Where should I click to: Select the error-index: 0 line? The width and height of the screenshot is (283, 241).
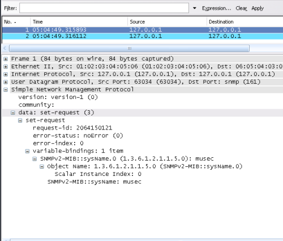tap(58, 143)
